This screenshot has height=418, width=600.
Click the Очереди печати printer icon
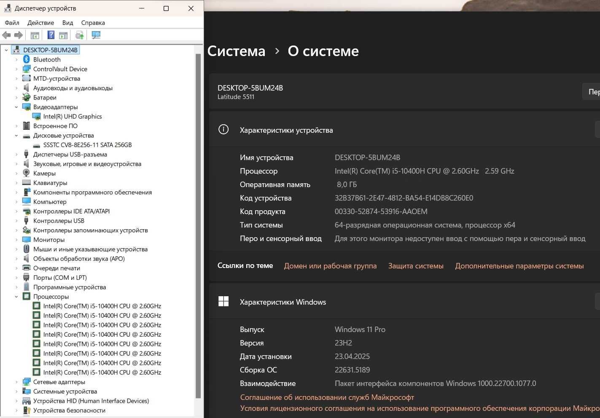pyautogui.click(x=26, y=268)
